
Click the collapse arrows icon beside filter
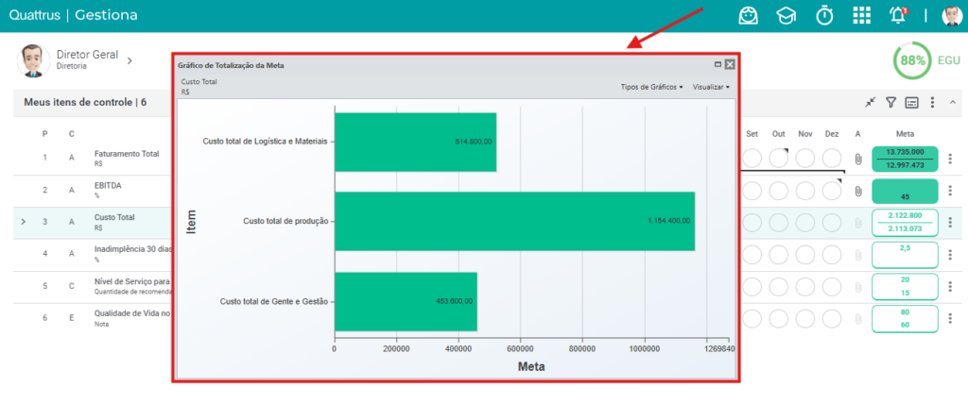point(871,102)
